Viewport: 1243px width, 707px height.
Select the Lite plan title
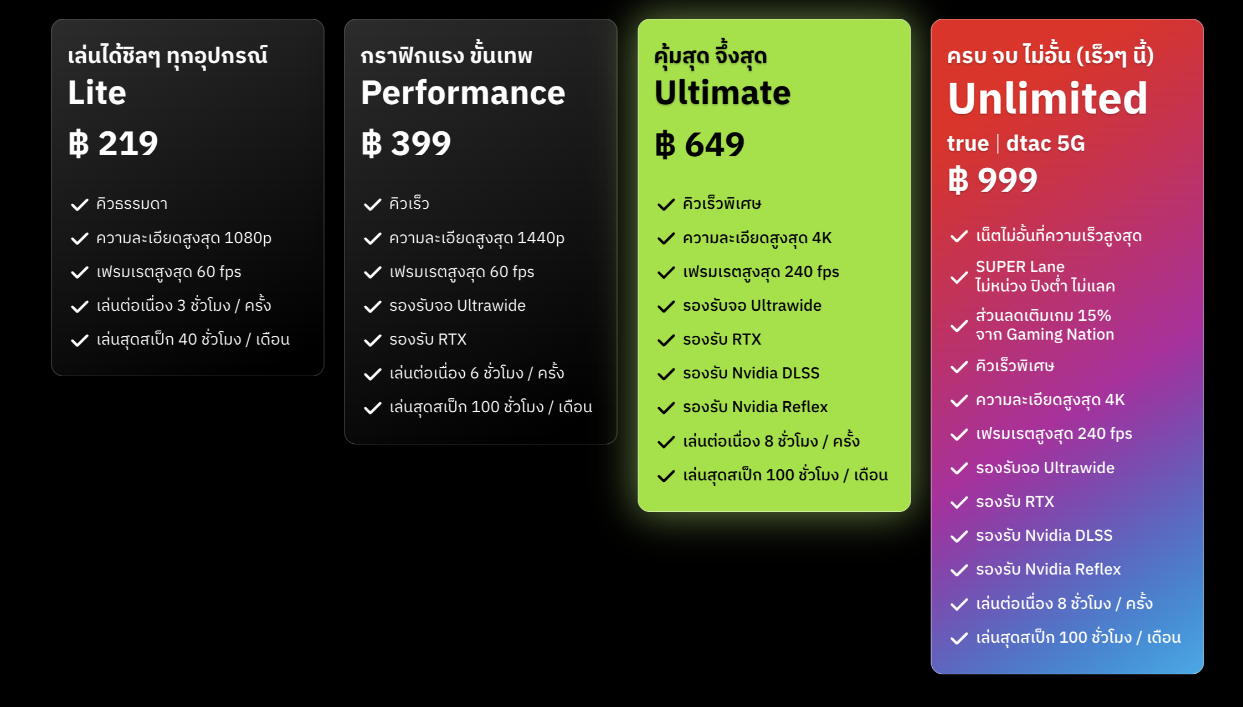97,93
